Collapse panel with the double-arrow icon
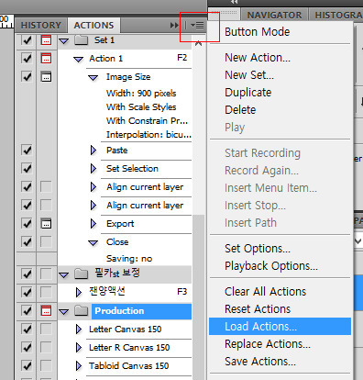 [174, 25]
